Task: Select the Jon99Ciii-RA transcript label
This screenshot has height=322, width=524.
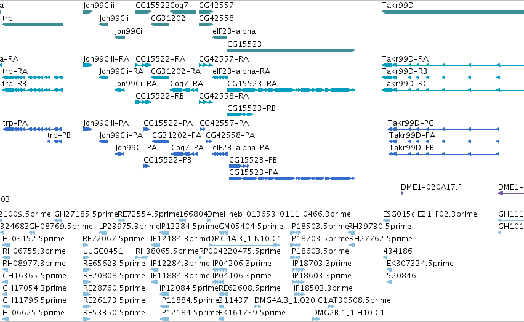Action: [x=107, y=59]
